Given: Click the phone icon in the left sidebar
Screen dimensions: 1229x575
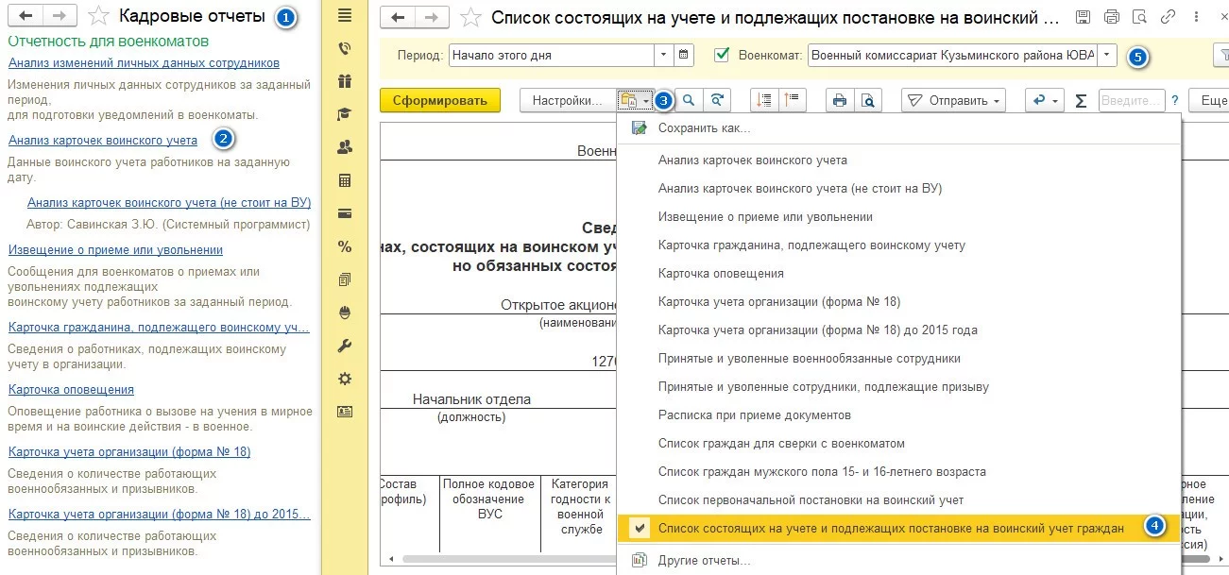Looking at the screenshot, I should tap(342, 47).
